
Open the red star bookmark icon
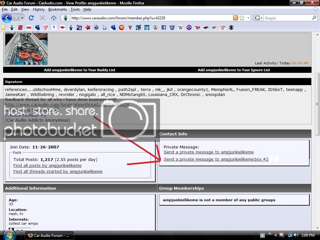click(x=88, y=27)
